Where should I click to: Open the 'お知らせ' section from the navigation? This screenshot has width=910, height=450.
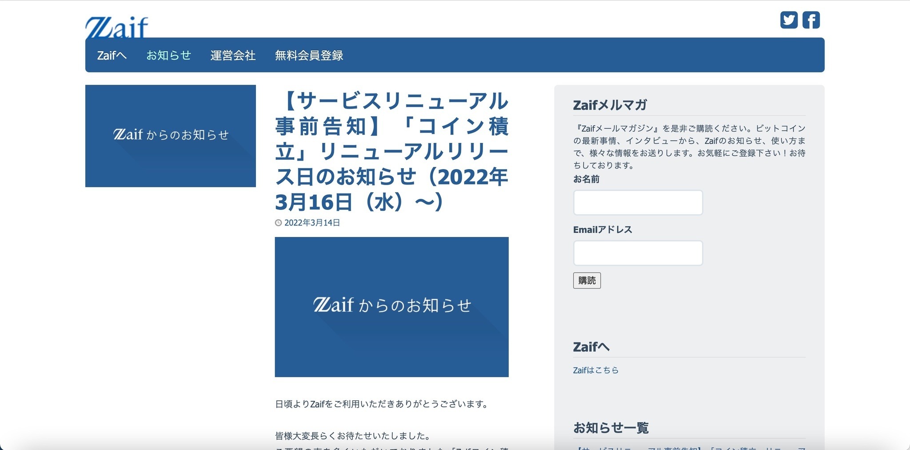pyautogui.click(x=169, y=55)
